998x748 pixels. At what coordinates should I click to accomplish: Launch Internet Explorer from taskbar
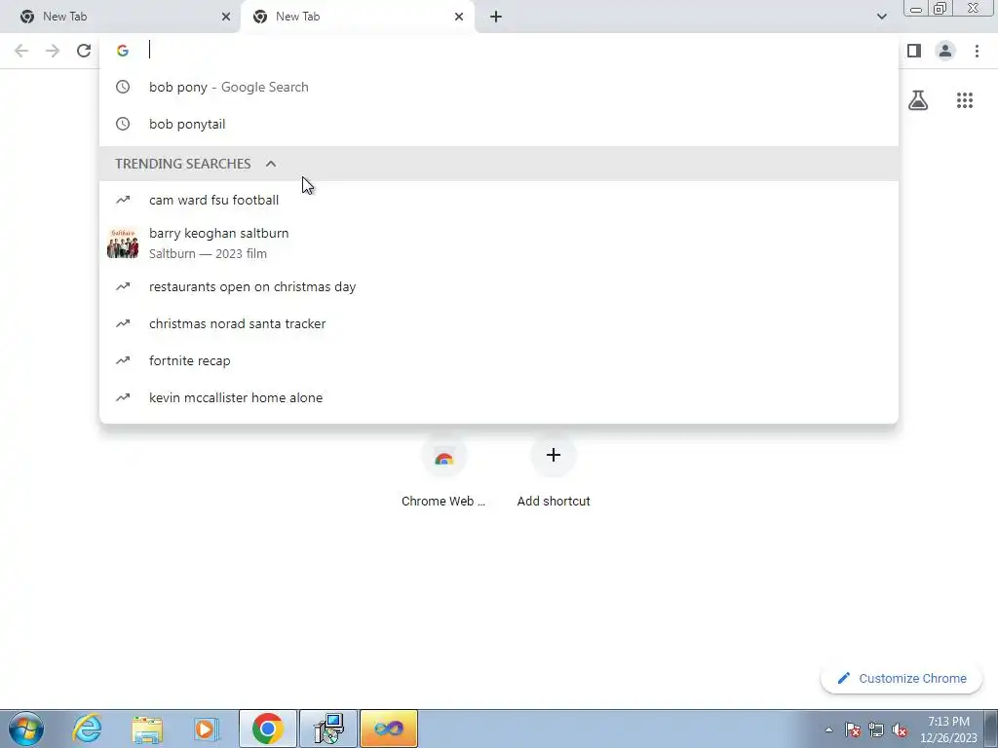(87, 729)
